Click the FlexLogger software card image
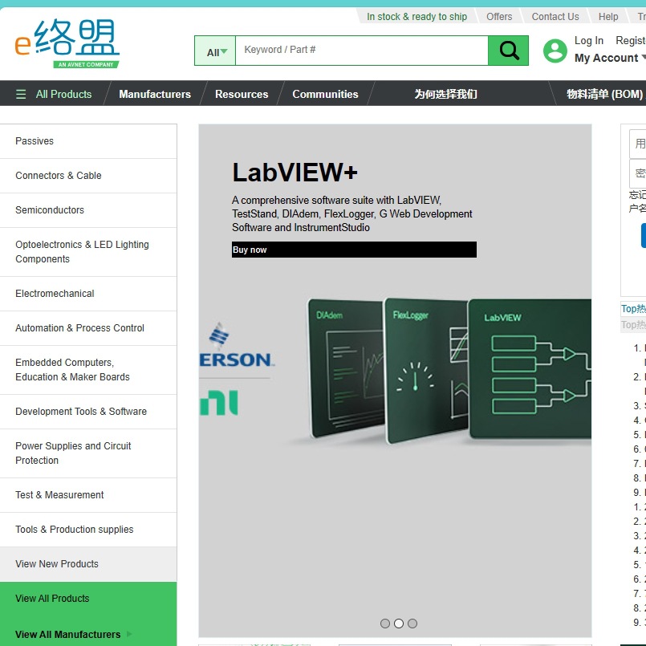The image size is (646, 646). [426, 370]
